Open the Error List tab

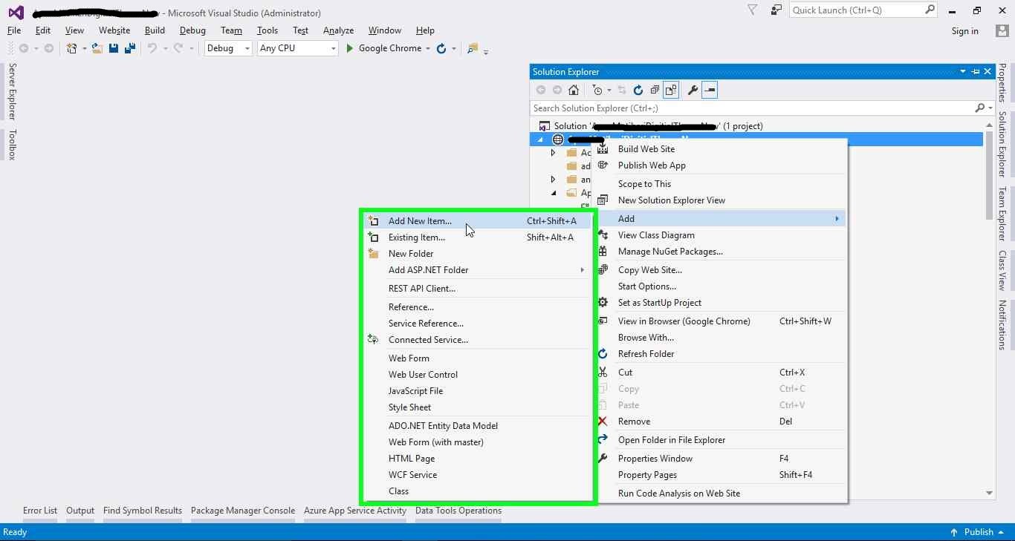tap(40, 511)
